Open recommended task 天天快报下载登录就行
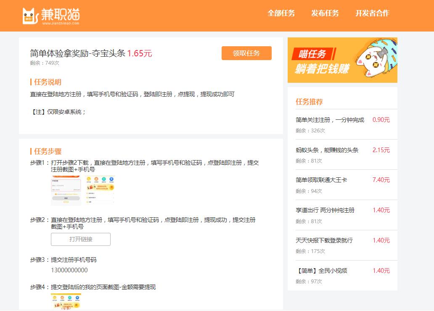The width and height of the screenshot is (434, 311). [324, 240]
